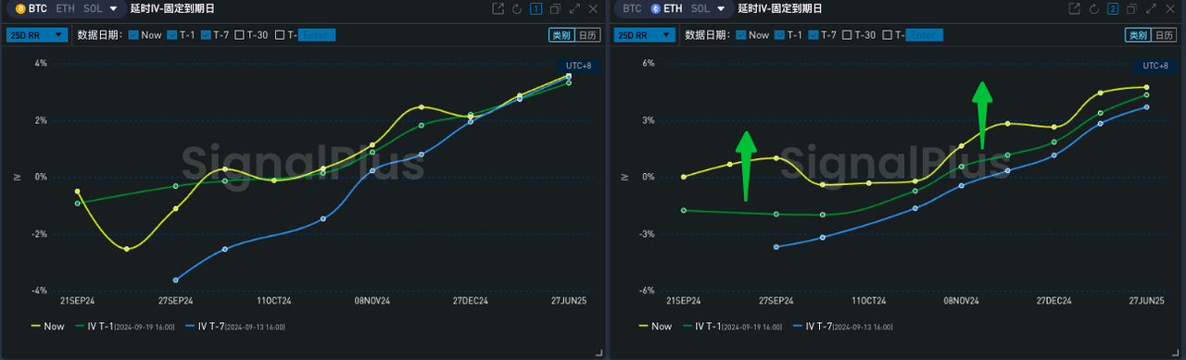The height and width of the screenshot is (360, 1186).
Task: Switch left panel to SOL
Action: (93, 8)
